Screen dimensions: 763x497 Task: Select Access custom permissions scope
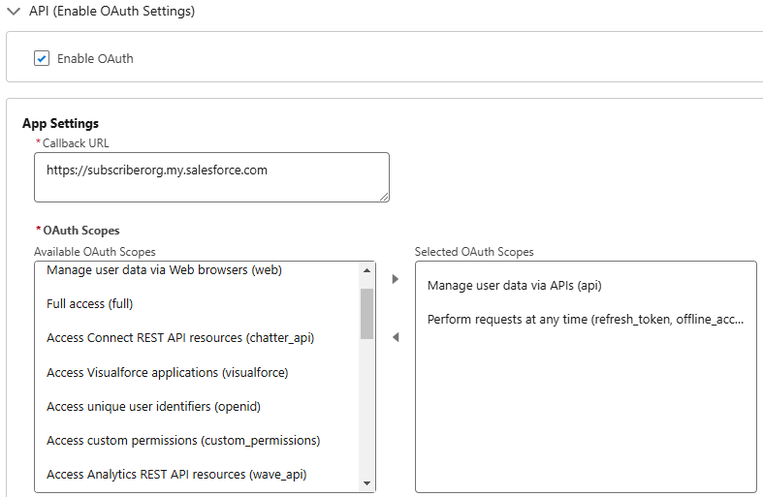click(x=183, y=441)
